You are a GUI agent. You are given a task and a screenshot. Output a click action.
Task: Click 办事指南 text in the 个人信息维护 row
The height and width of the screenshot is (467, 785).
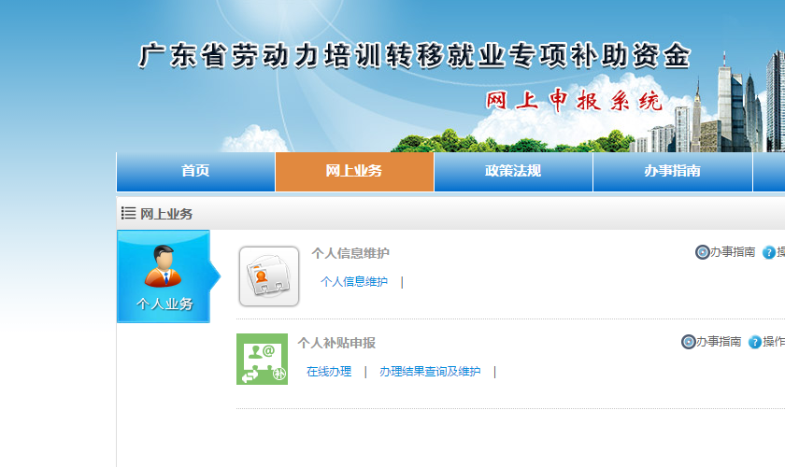733,252
